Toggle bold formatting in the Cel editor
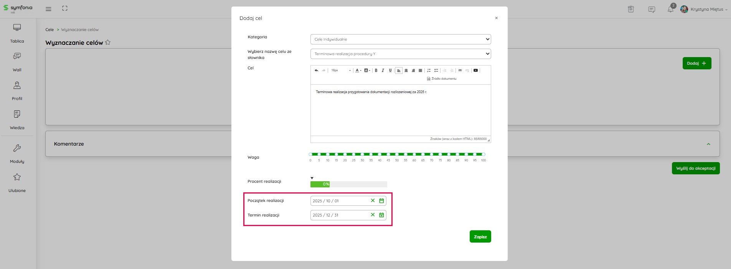Image resolution: width=731 pixels, height=269 pixels. [376, 71]
